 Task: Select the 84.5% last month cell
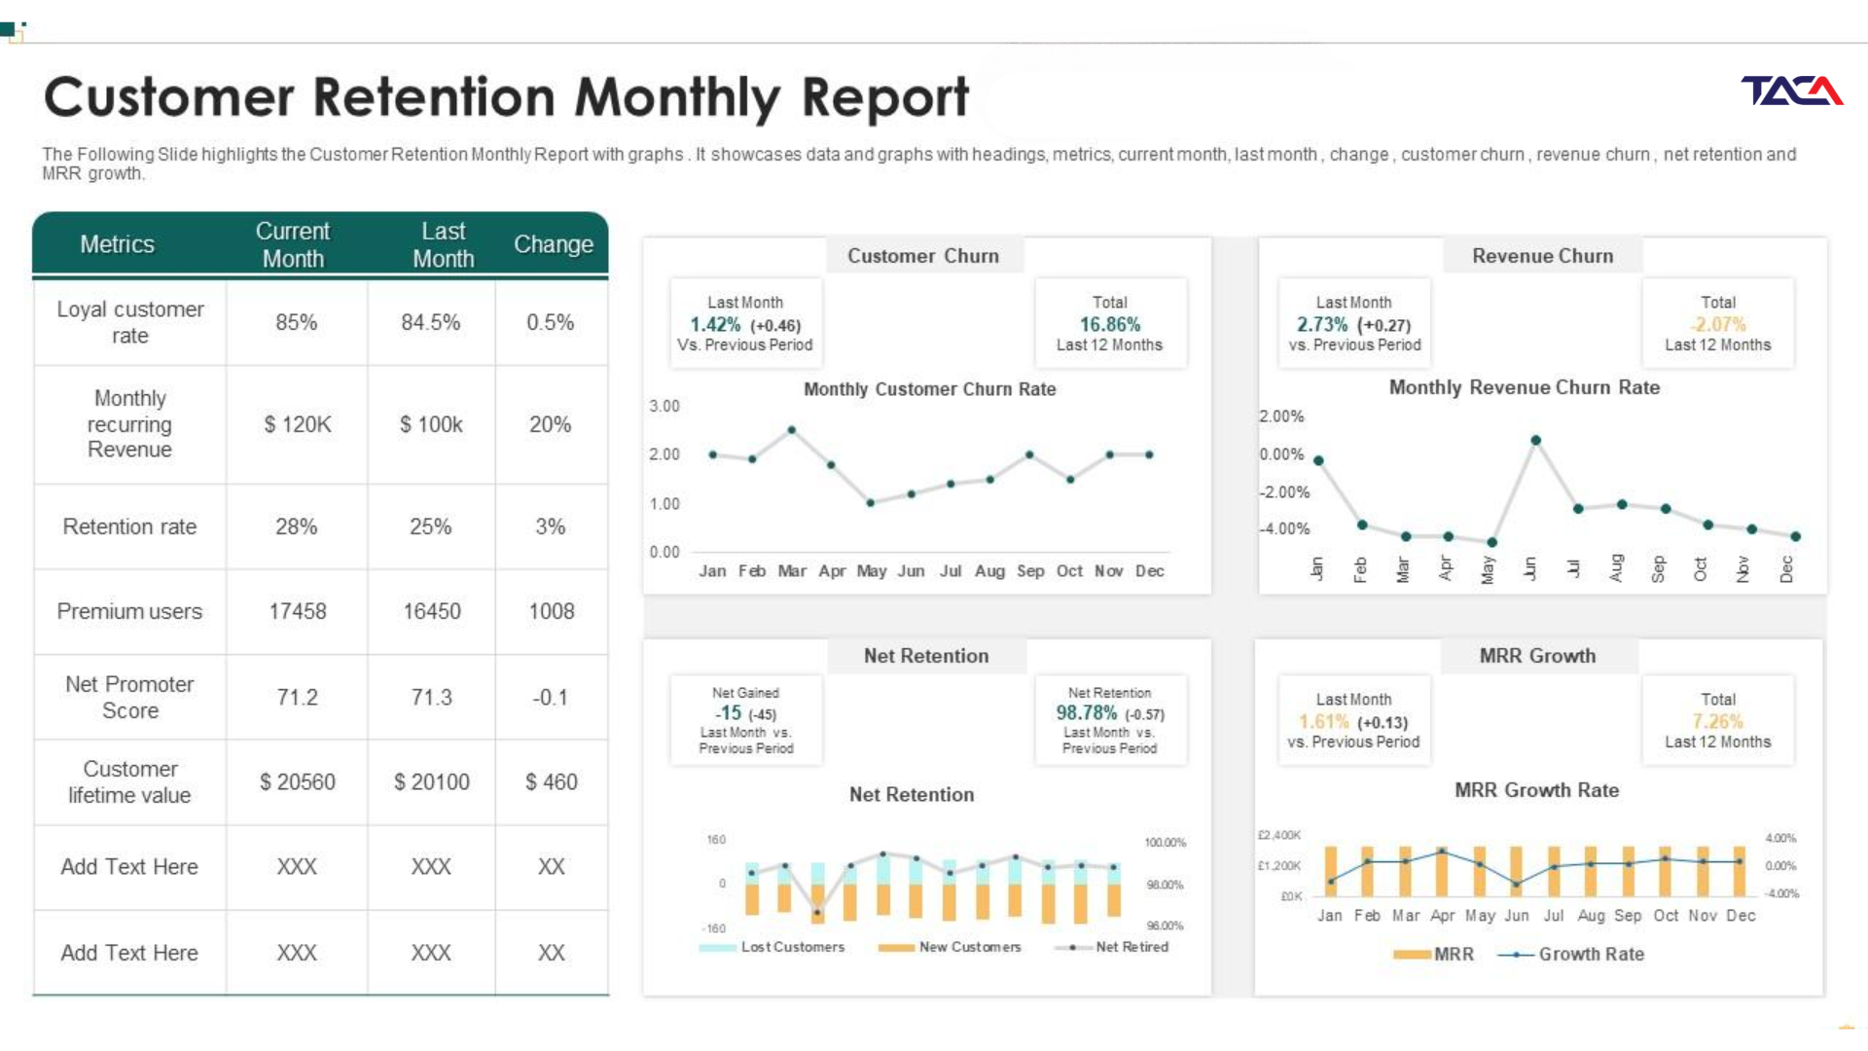pos(430,322)
